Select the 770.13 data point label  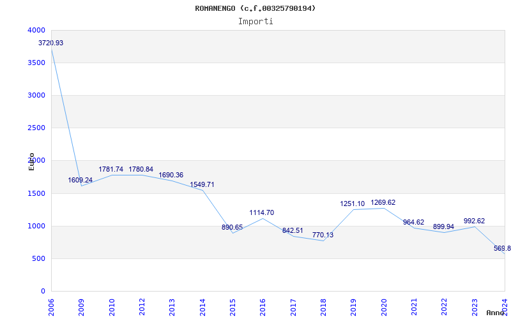[323, 235]
